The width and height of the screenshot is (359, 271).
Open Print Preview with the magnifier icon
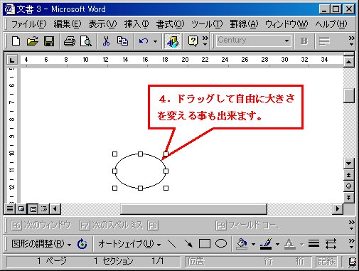pyautogui.click(x=86, y=41)
